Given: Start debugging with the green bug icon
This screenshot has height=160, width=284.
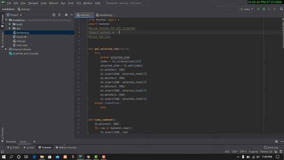Looking at the screenshot, I should (x=264, y=9).
